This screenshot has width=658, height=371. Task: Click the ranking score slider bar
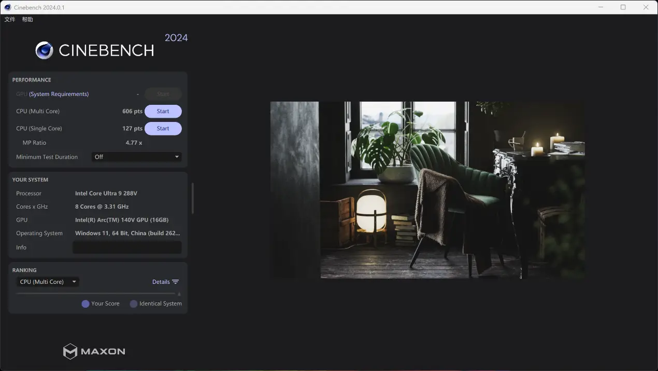coord(96,294)
